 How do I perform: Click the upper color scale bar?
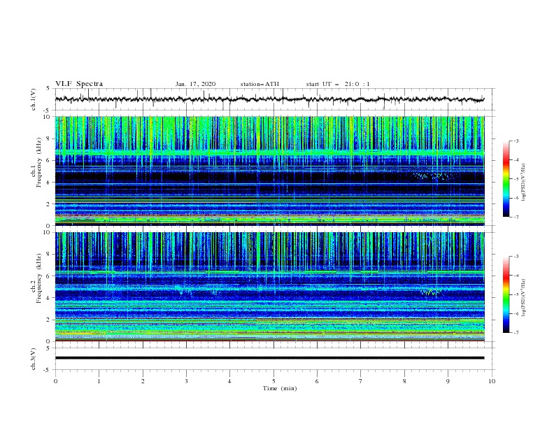[506, 178]
